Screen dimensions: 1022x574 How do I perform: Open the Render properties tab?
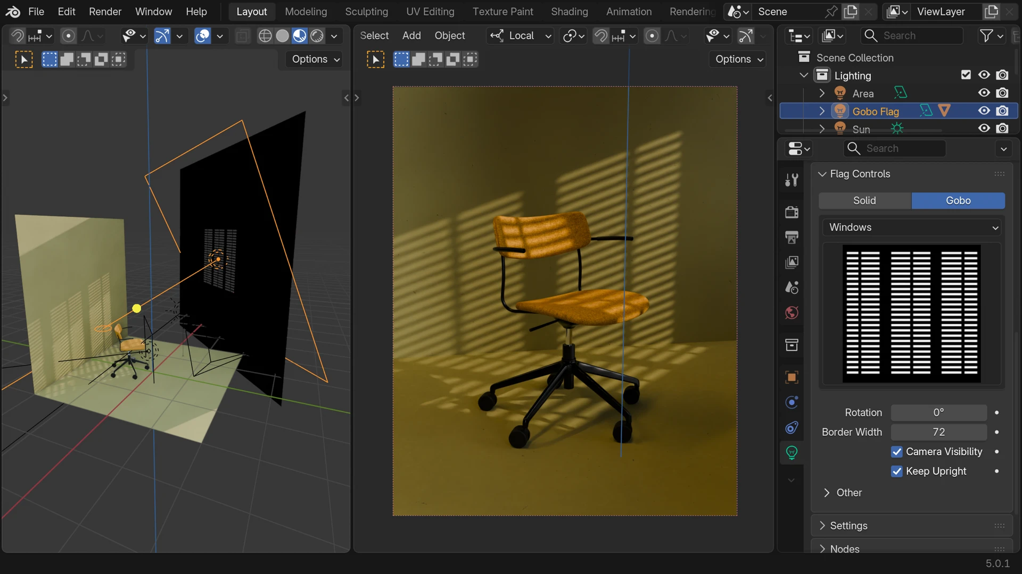click(x=792, y=212)
